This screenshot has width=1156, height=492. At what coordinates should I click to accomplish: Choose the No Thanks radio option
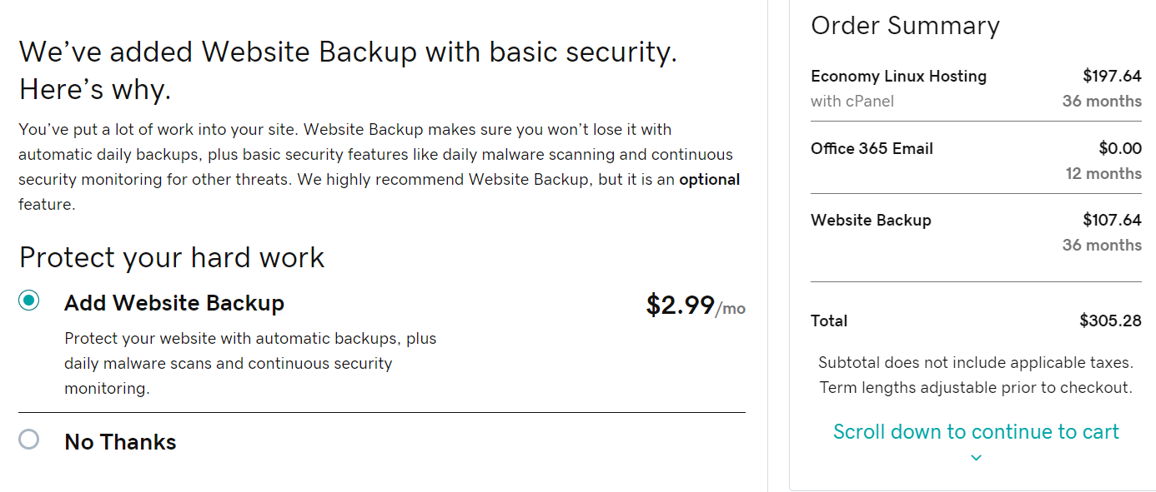29,440
